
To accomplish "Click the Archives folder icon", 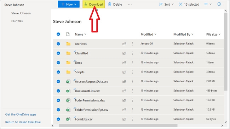I will click(x=68, y=44).
